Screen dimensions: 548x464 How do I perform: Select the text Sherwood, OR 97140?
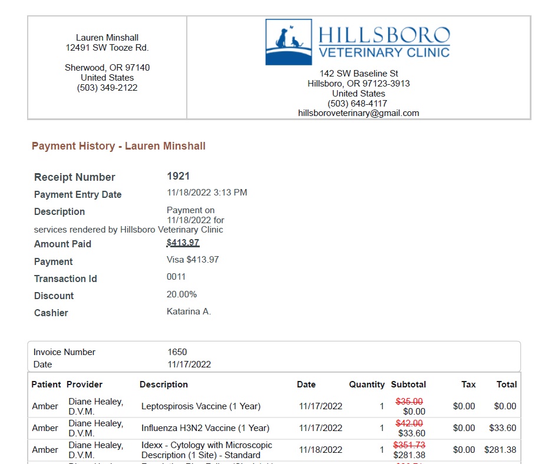click(107, 68)
